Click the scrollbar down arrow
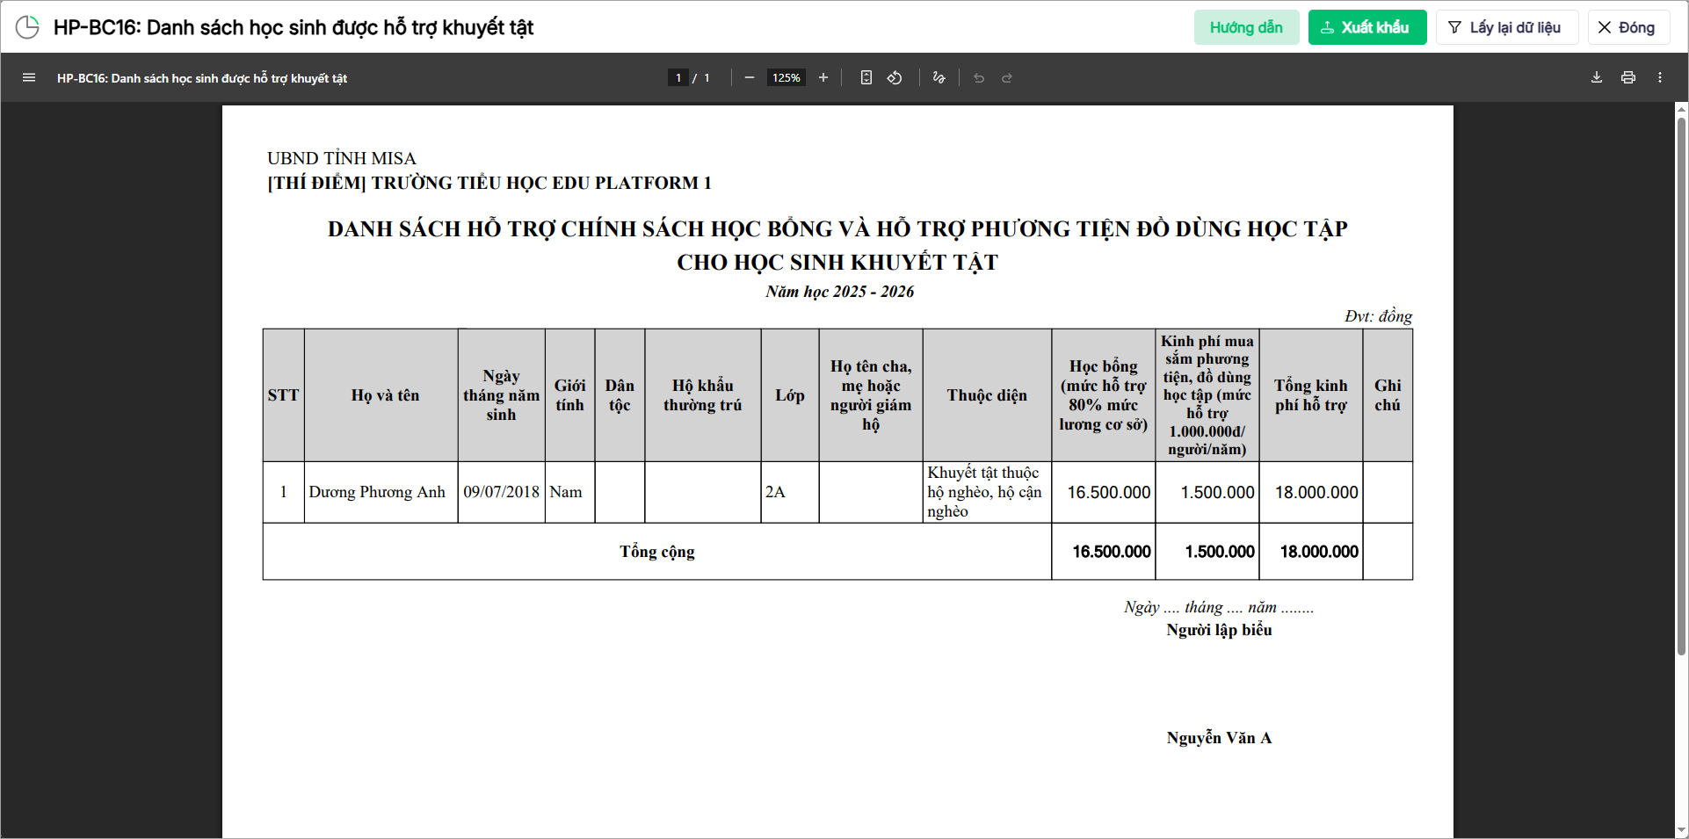This screenshot has width=1689, height=839. [1681, 830]
